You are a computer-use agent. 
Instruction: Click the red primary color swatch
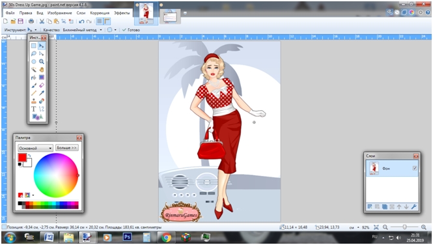pos(22,158)
